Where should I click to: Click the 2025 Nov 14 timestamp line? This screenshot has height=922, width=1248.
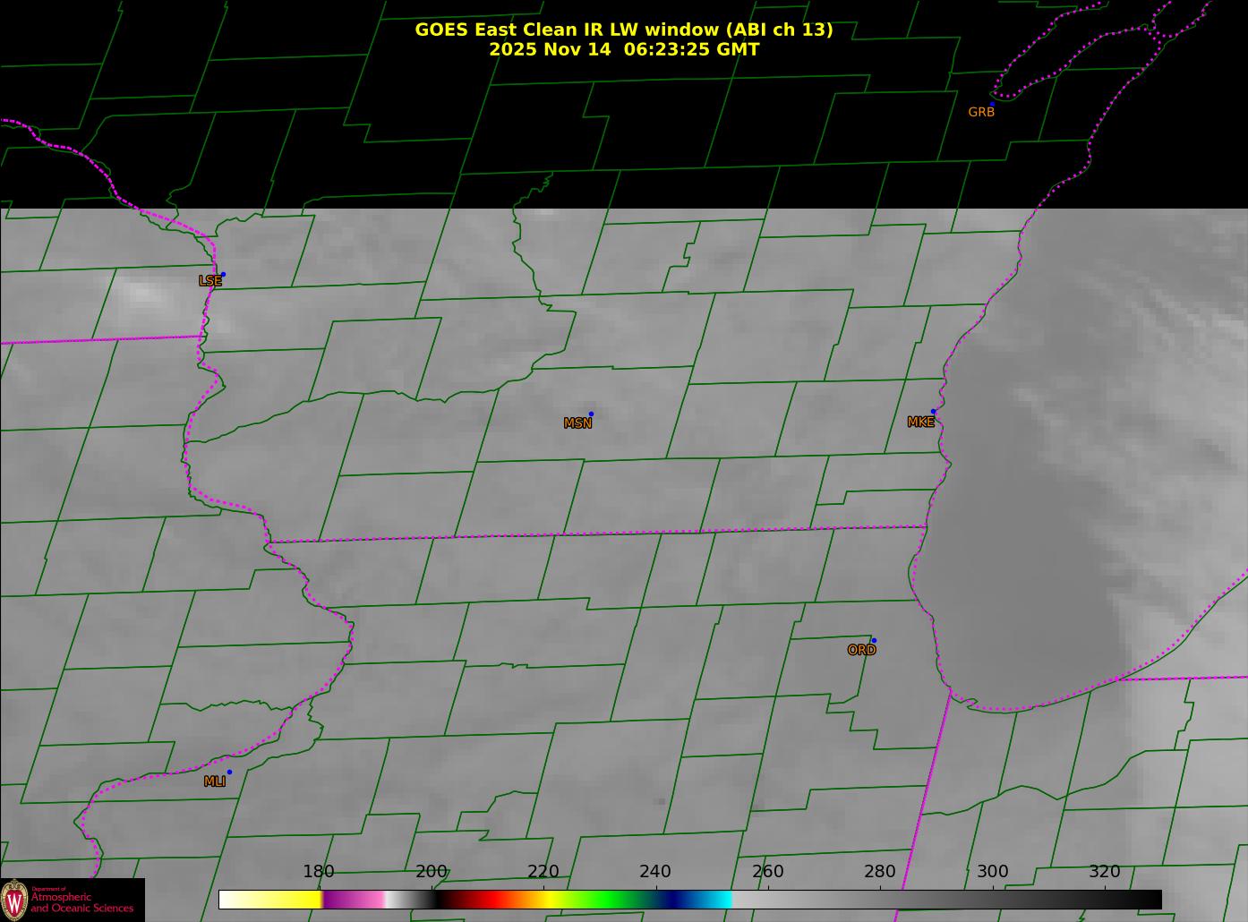coord(623,49)
